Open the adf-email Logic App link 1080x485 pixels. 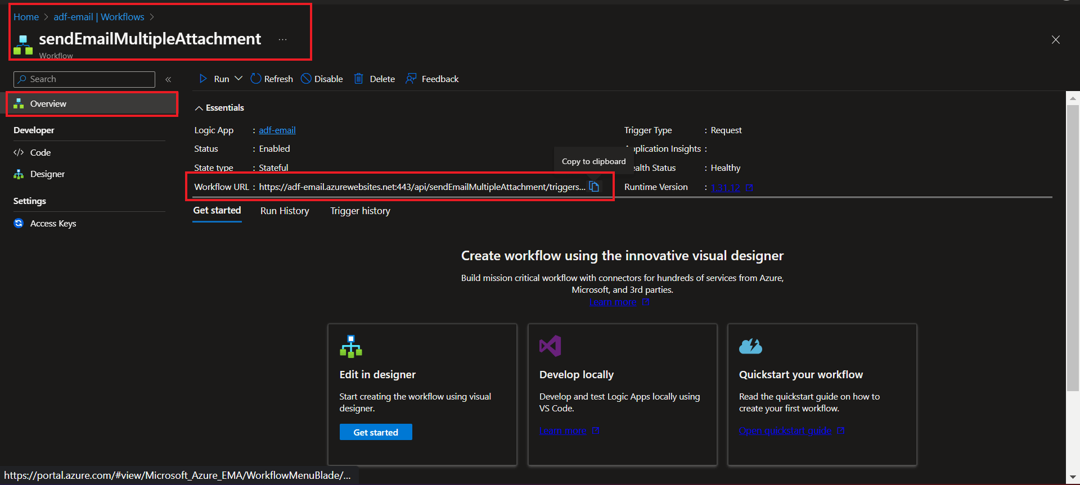pos(277,130)
